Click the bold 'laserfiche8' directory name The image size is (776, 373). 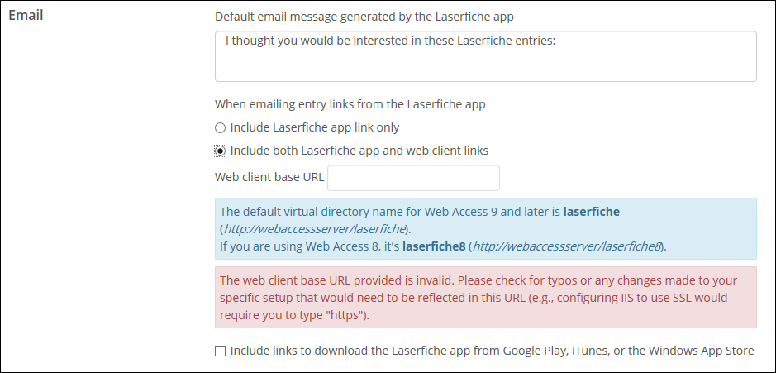(434, 246)
